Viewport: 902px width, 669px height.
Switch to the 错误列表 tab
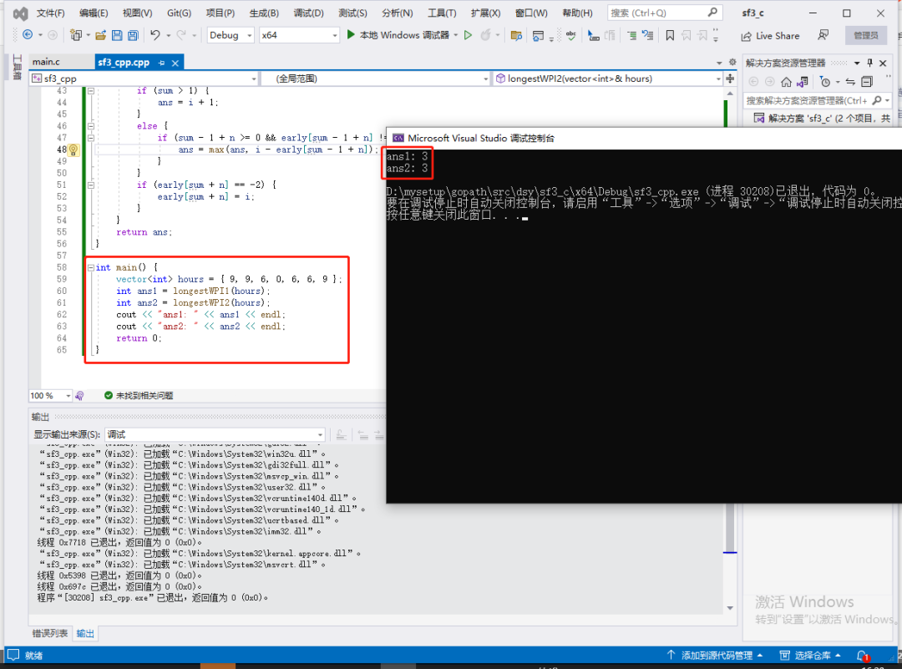click(50, 633)
